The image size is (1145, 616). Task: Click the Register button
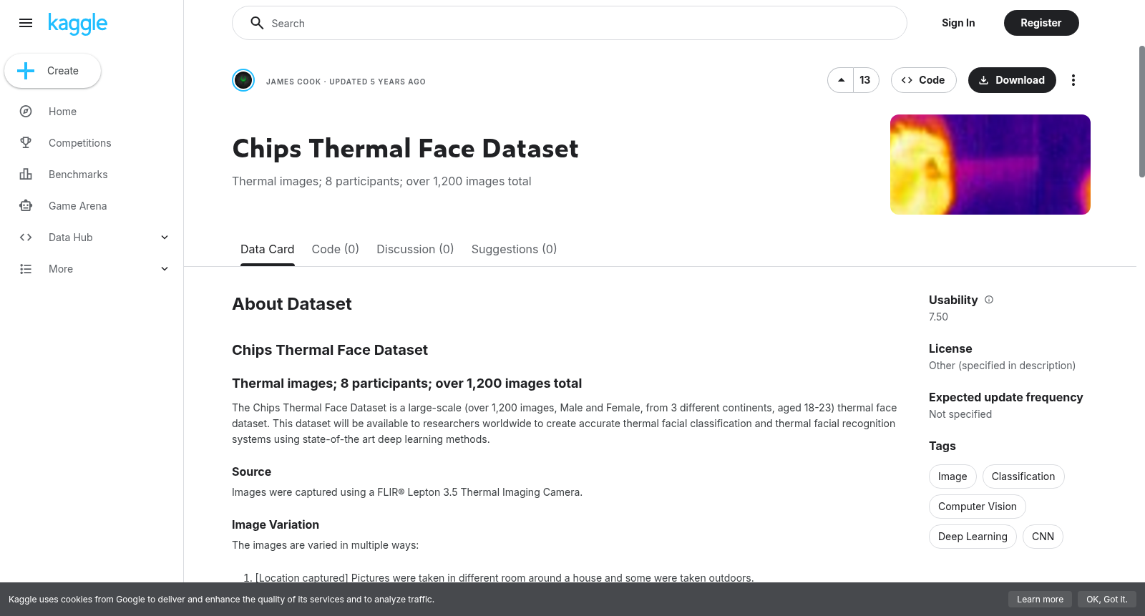pos(1041,23)
